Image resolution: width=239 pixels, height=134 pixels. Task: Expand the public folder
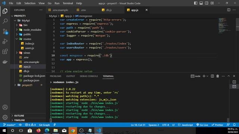(x=17, y=34)
